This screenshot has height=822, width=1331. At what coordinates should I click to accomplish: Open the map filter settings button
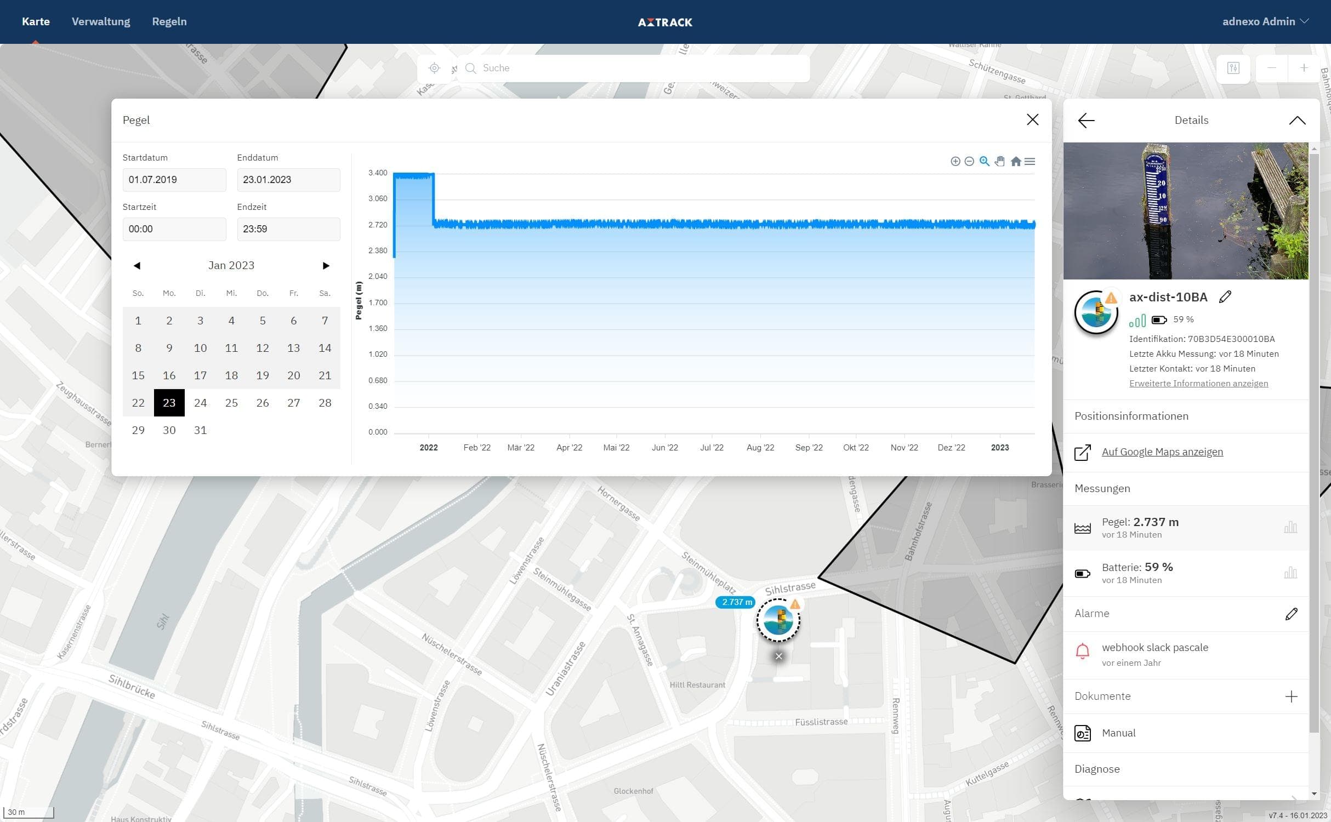[1233, 68]
